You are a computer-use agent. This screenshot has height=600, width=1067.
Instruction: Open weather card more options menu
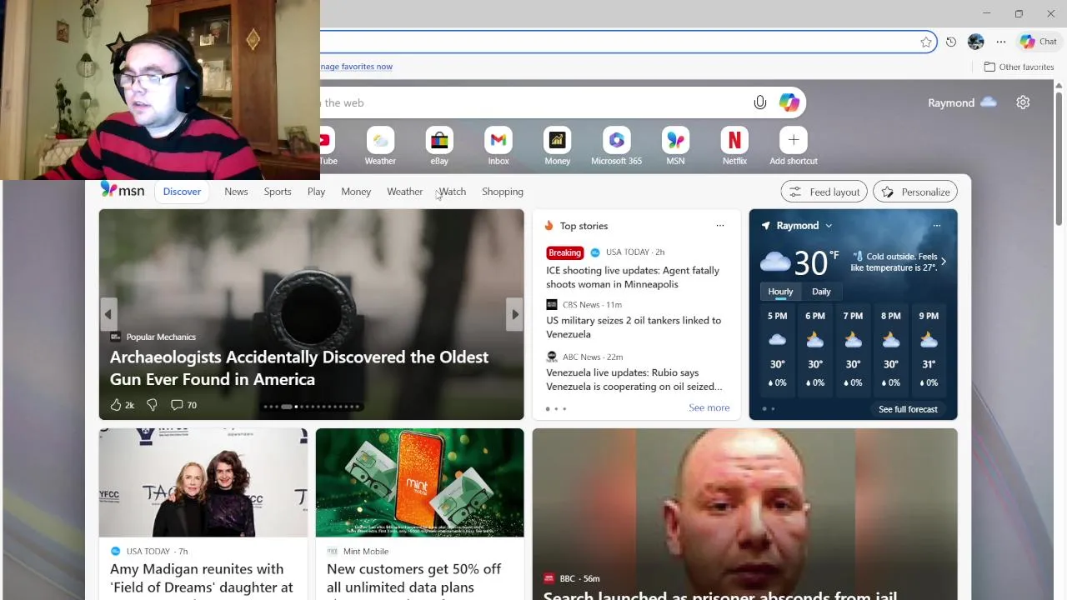[937, 226]
